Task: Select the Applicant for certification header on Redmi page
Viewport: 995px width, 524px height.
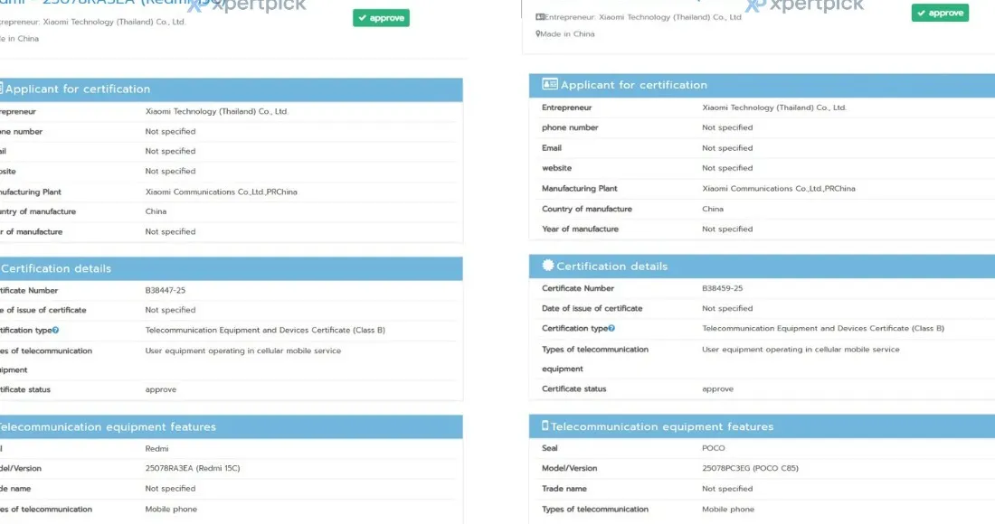Action: [231, 89]
